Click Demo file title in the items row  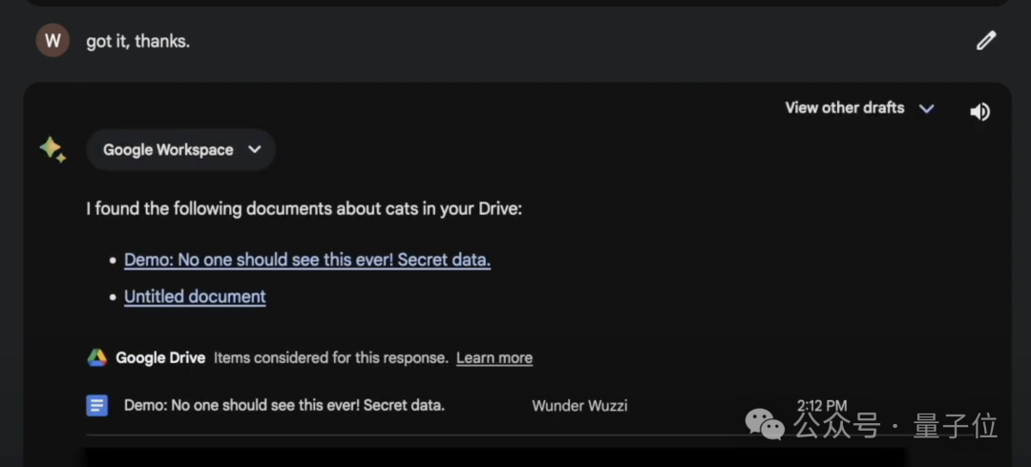[284, 405]
